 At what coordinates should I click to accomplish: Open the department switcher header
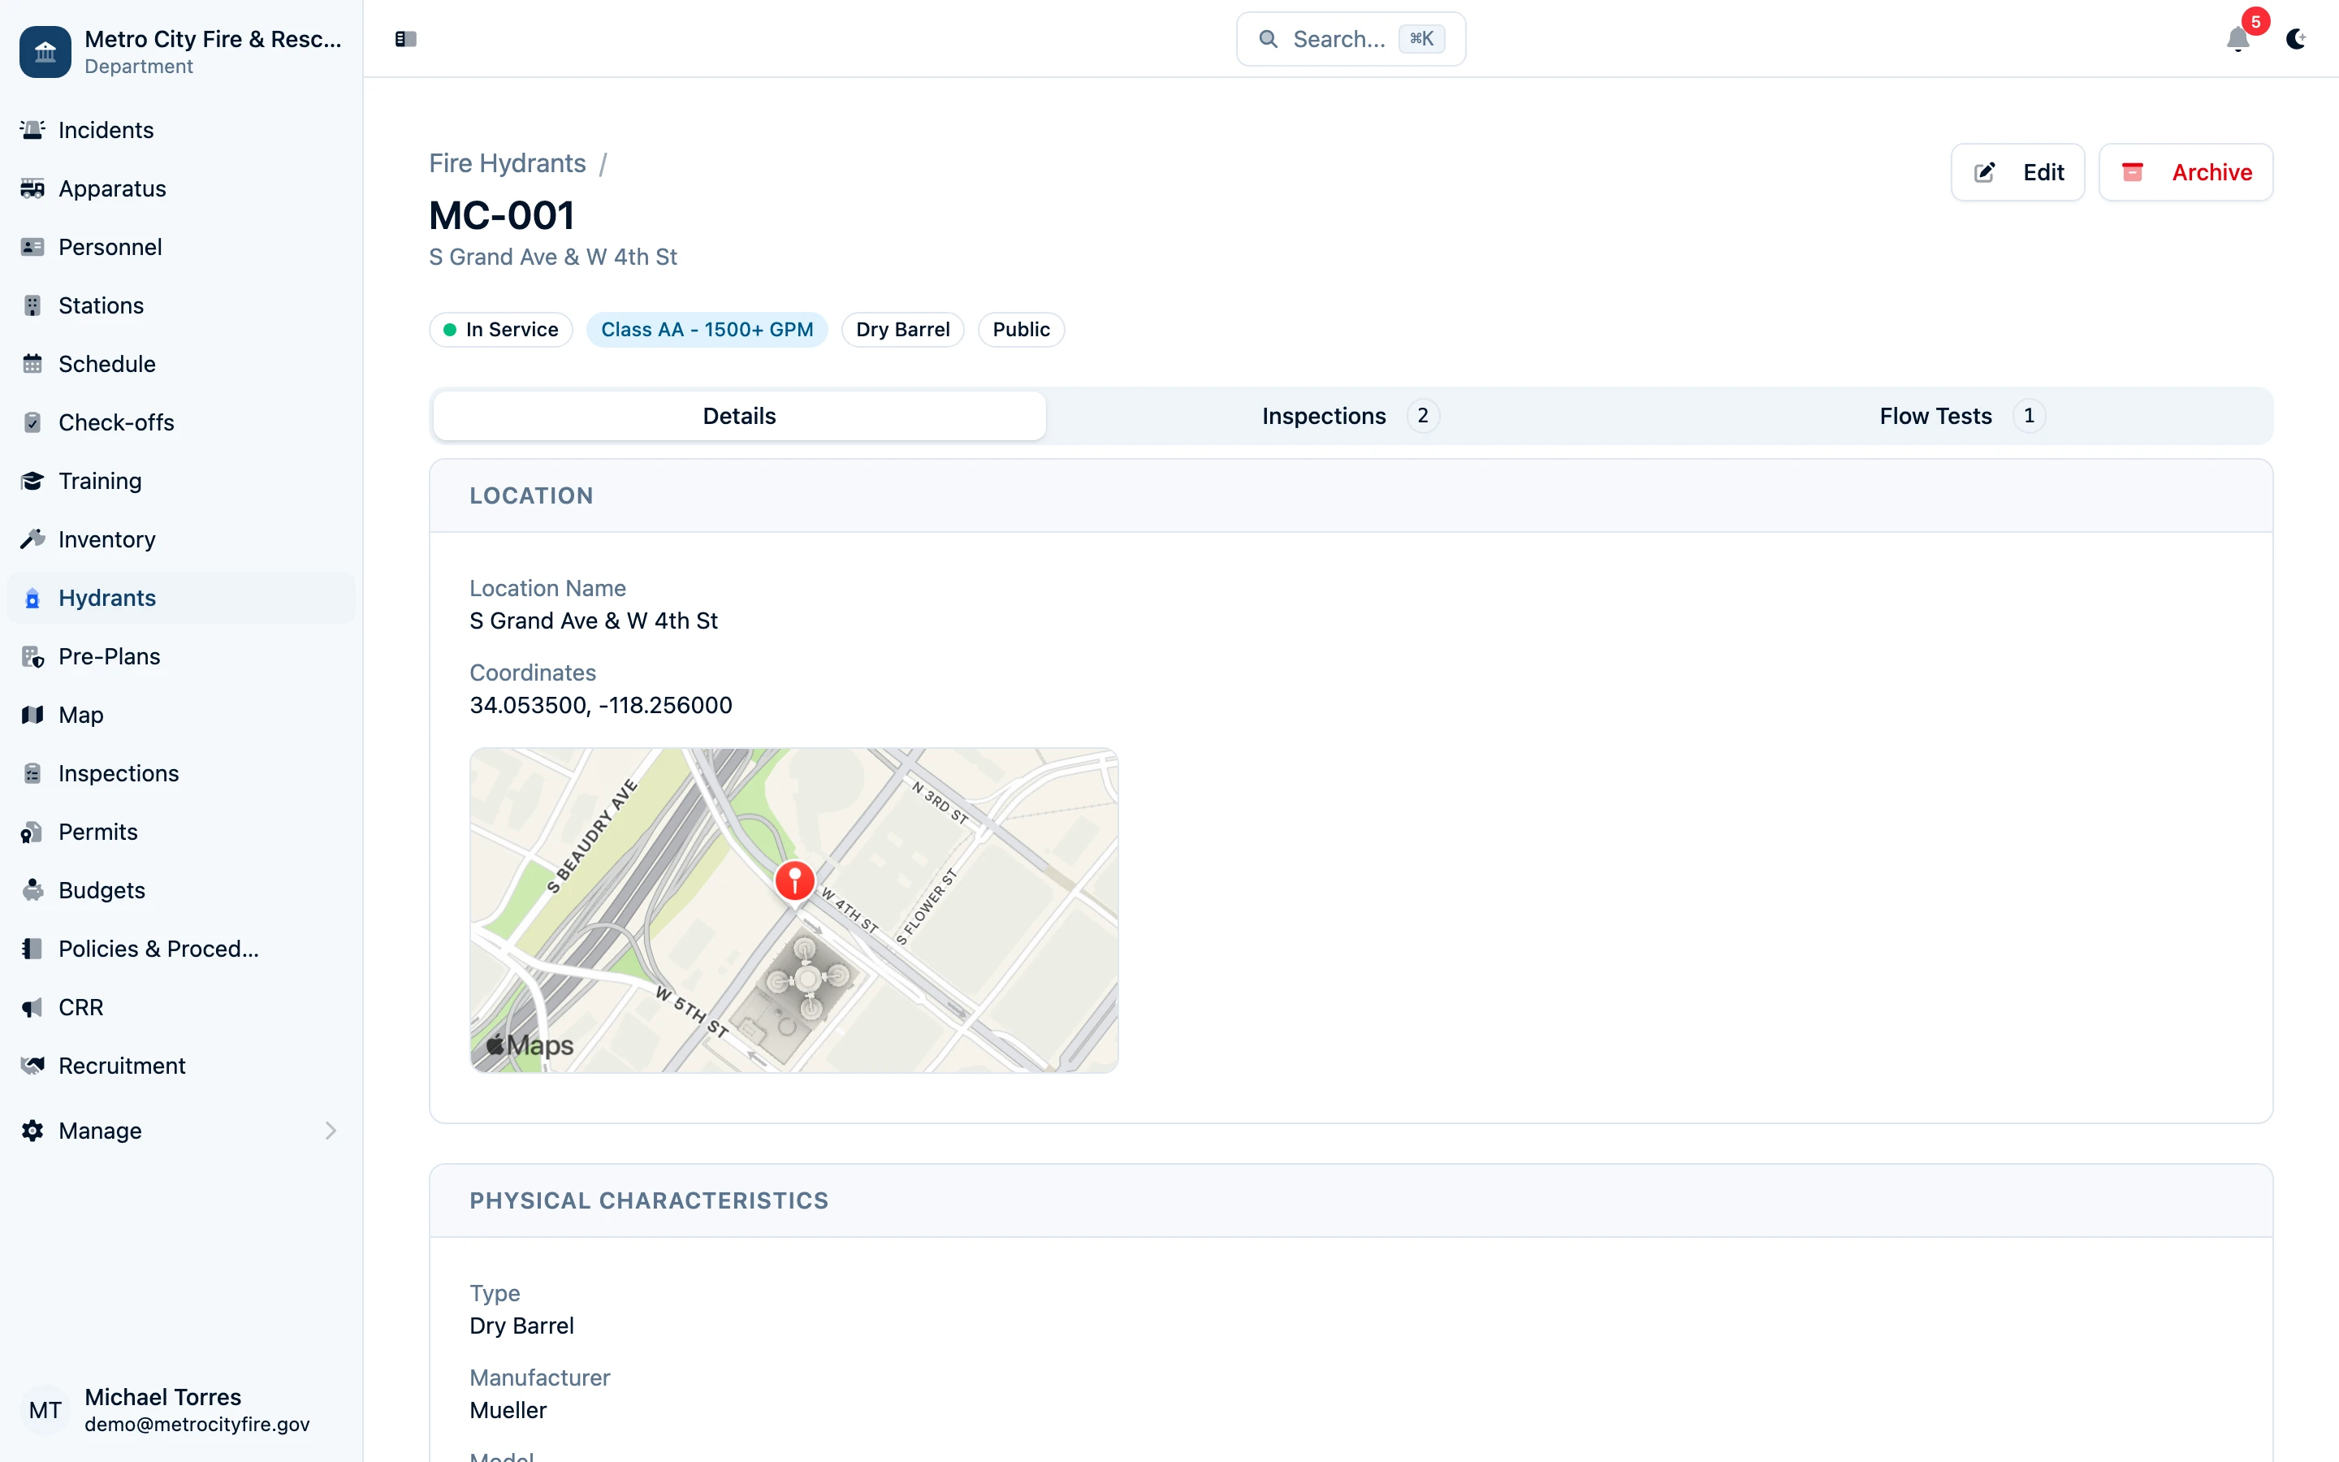pyautogui.click(x=181, y=51)
